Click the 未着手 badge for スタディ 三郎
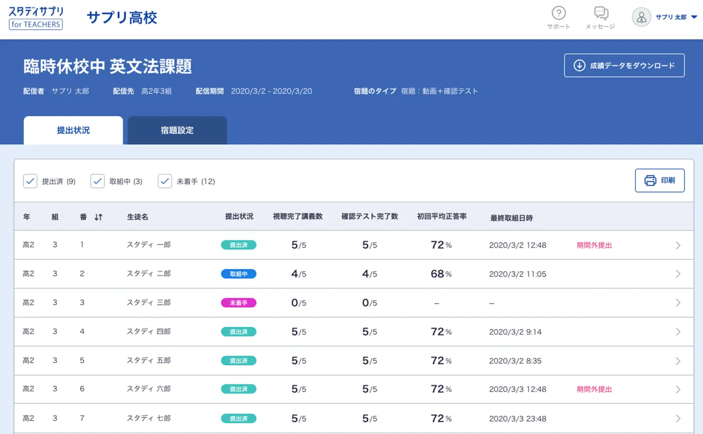 click(239, 303)
